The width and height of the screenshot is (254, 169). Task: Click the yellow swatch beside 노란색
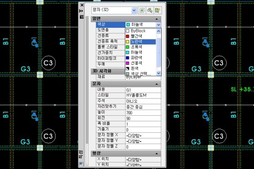(127, 42)
